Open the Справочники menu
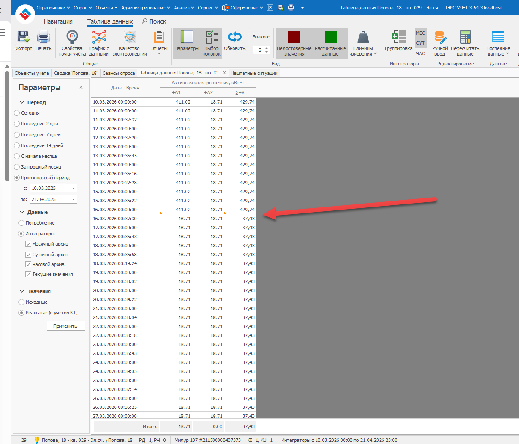Viewport: 519px width, 444px height. (53, 8)
